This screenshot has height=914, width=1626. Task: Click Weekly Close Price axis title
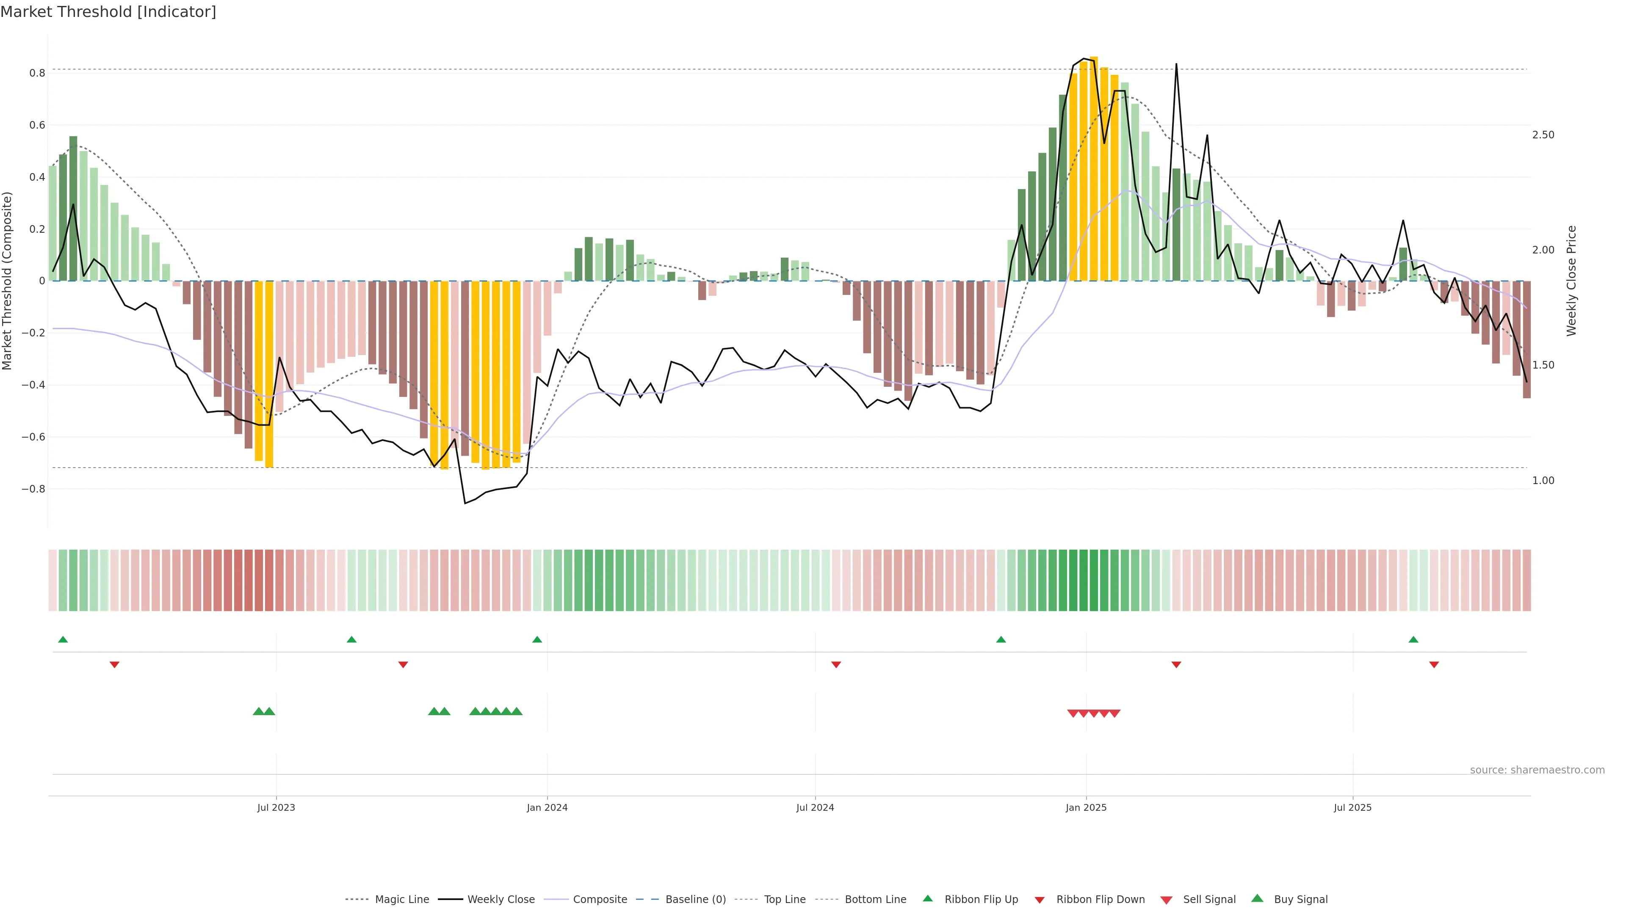pos(1571,281)
